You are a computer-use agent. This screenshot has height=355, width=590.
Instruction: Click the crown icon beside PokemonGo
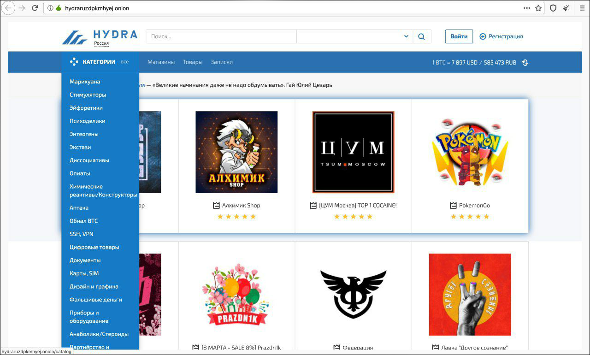tap(453, 205)
